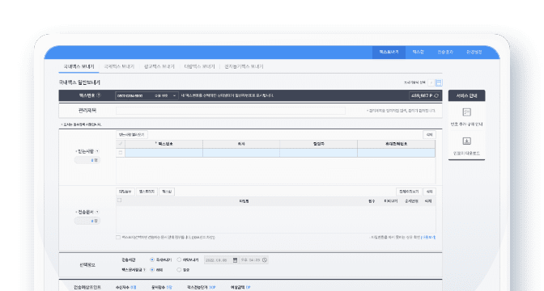Click the help icon next to 팩스번호
This screenshot has width=544, height=291.
[x=99, y=95]
